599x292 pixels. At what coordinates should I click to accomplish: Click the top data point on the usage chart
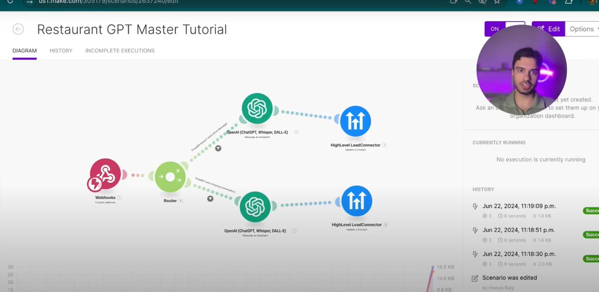[432, 268]
